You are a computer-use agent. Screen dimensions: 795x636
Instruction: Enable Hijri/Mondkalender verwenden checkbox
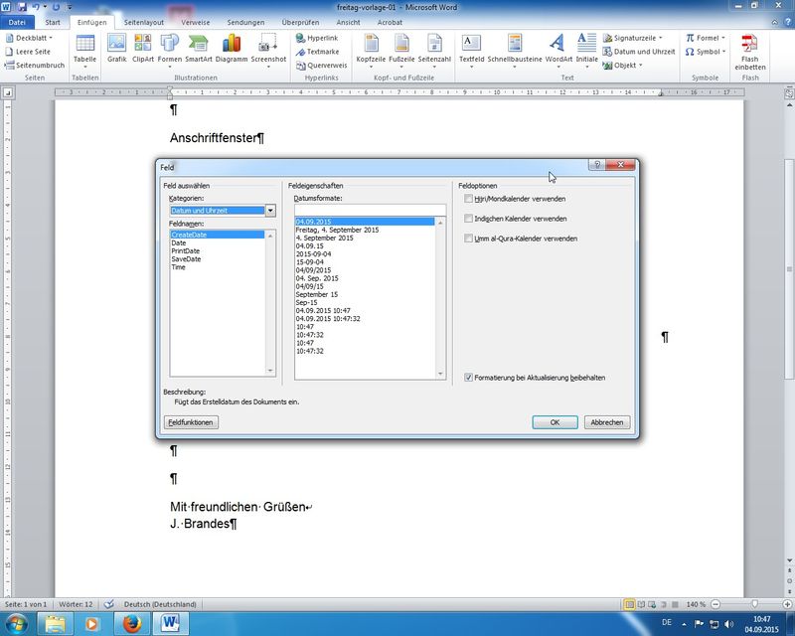coord(469,199)
